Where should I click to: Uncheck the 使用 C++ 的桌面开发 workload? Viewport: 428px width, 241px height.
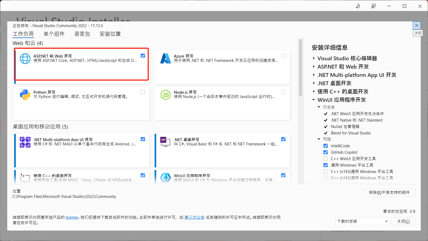tap(143, 175)
